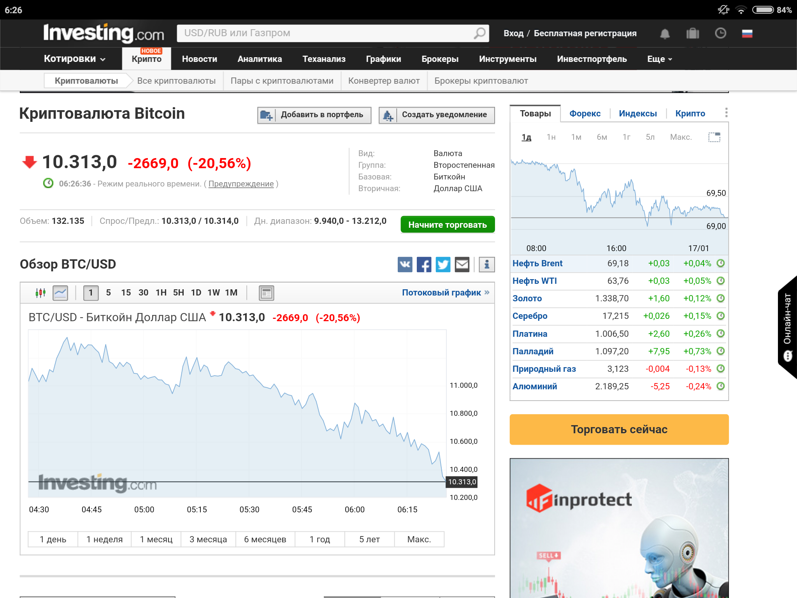Screen dimensions: 797x598
Task: Open Все криптовалюты submenu link
Action: tap(176, 81)
